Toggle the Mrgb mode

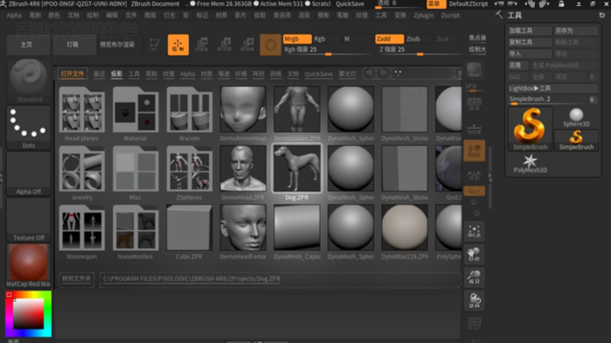click(297, 39)
